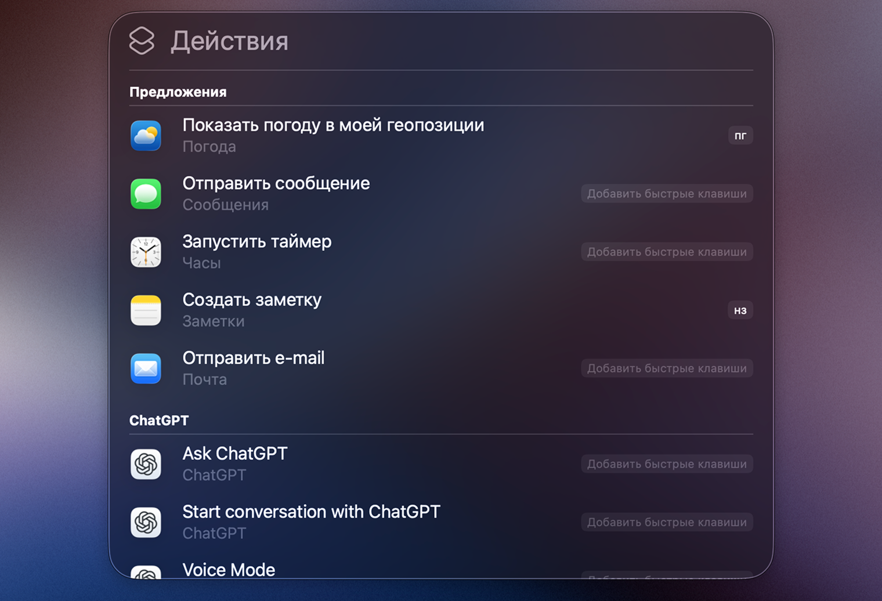Select the 'Создать заметку' action
This screenshot has height=601, width=882.
click(x=252, y=300)
